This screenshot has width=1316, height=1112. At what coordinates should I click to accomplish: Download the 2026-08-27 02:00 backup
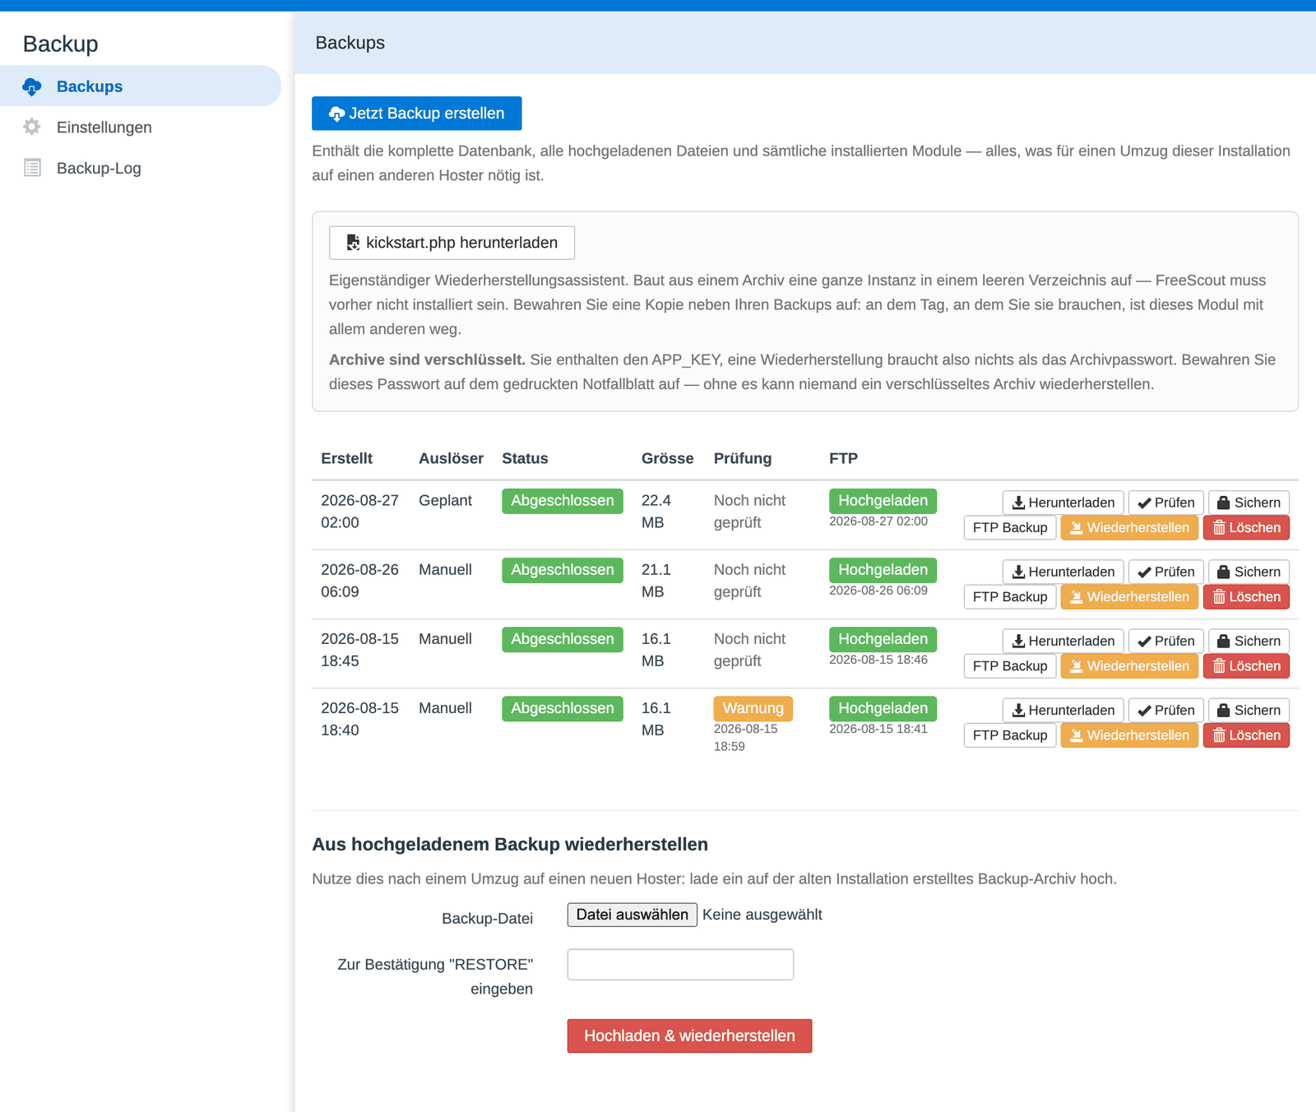point(1063,503)
